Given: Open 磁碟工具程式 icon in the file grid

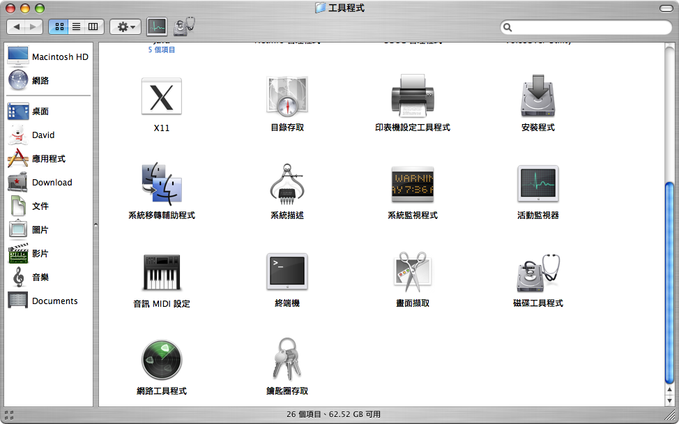Looking at the screenshot, I should 537,273.
